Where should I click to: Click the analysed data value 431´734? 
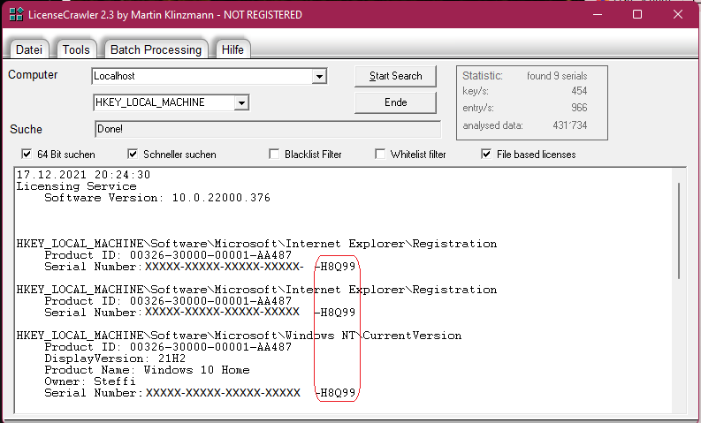click(x=569, y=125)
